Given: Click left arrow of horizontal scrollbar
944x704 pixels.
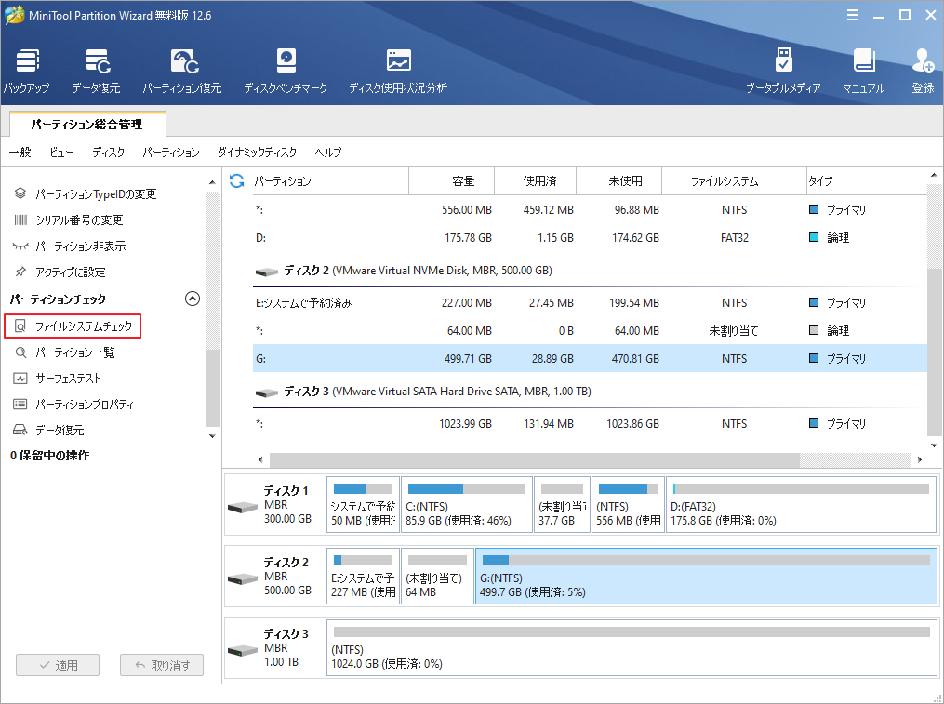Looking at the screenshot, I should 260,459.
